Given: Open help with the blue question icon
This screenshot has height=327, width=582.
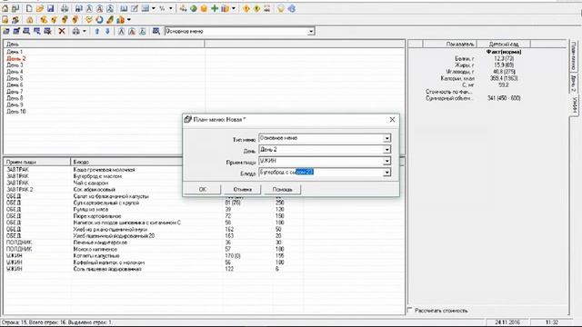Looking at the screenshot, I should click(x=292, y=8).
